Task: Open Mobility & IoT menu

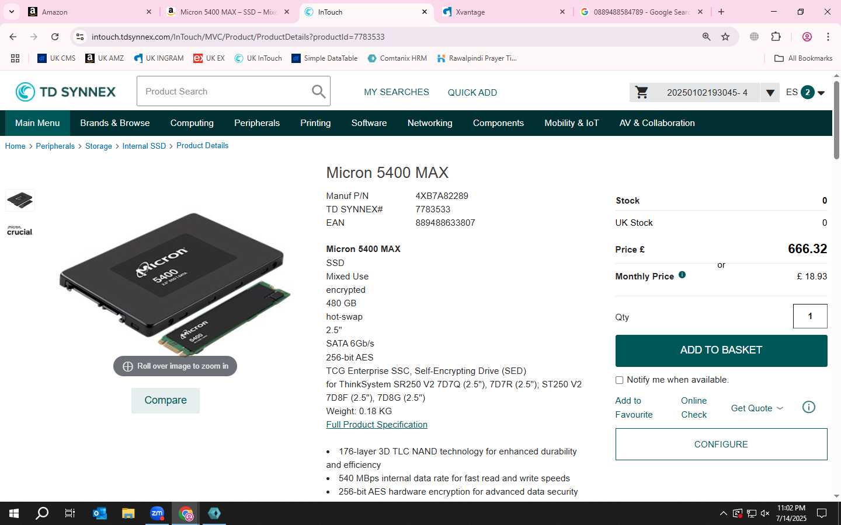Action: [572, 123]
